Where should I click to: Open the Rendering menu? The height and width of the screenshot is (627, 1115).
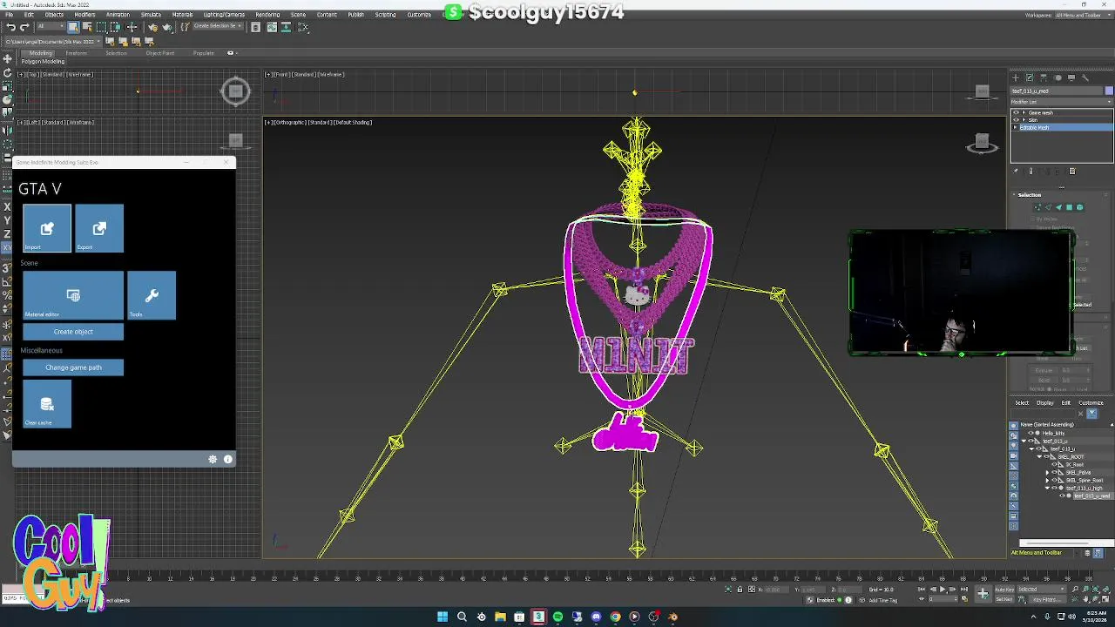pyautogui.click(x=267, y=15)
